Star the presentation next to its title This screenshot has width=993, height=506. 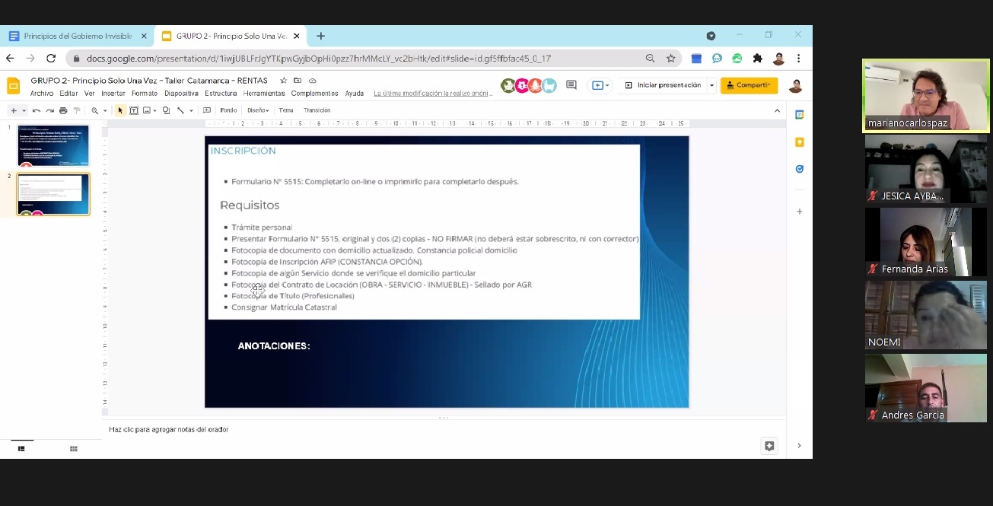(284, 81)
